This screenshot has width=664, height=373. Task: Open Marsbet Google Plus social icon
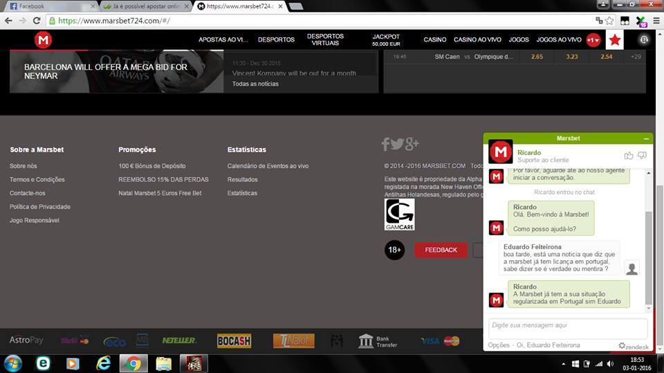coord(412,144)
